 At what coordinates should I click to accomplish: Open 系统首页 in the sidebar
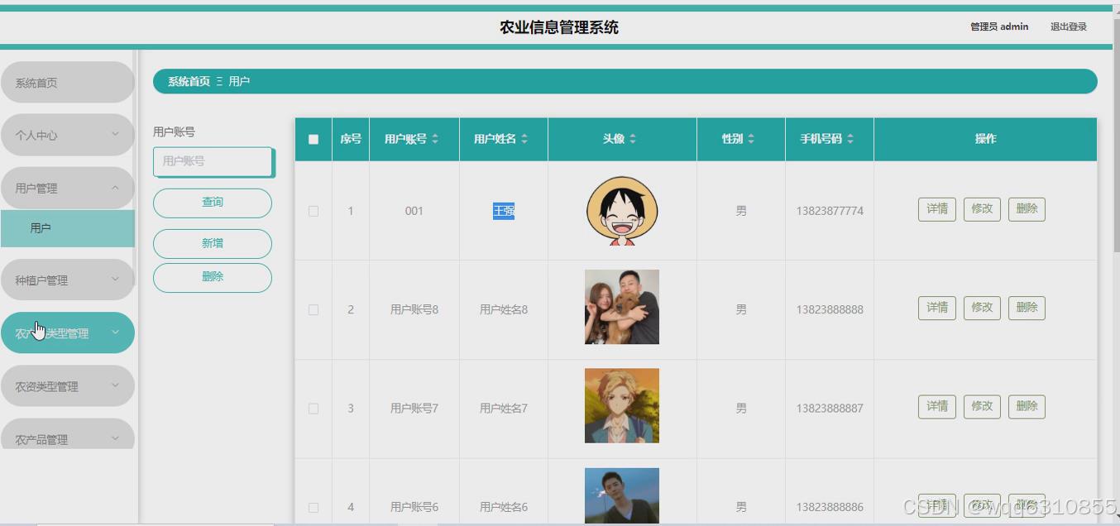[67, 82]
